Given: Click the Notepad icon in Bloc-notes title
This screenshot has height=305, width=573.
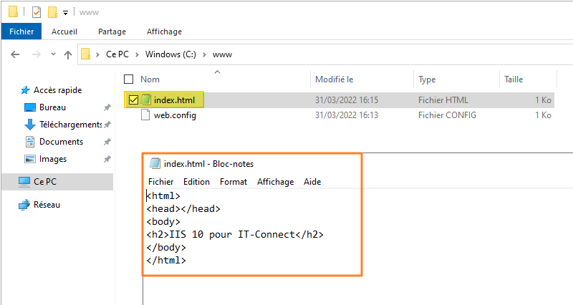Looking at the screenshot, I should (x=155, y=164).
